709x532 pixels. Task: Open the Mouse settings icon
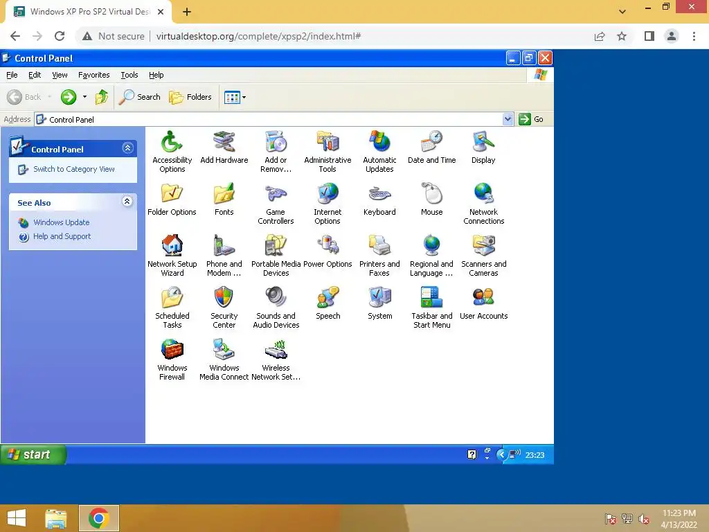[x=432, y=194]
